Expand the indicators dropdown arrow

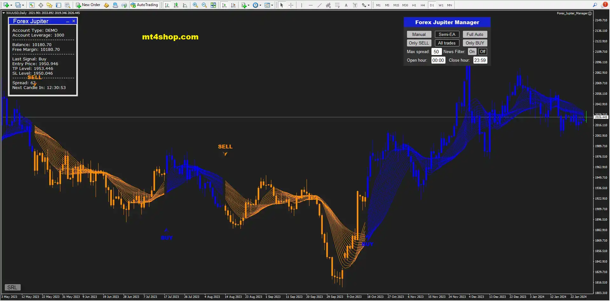[248, 5]
